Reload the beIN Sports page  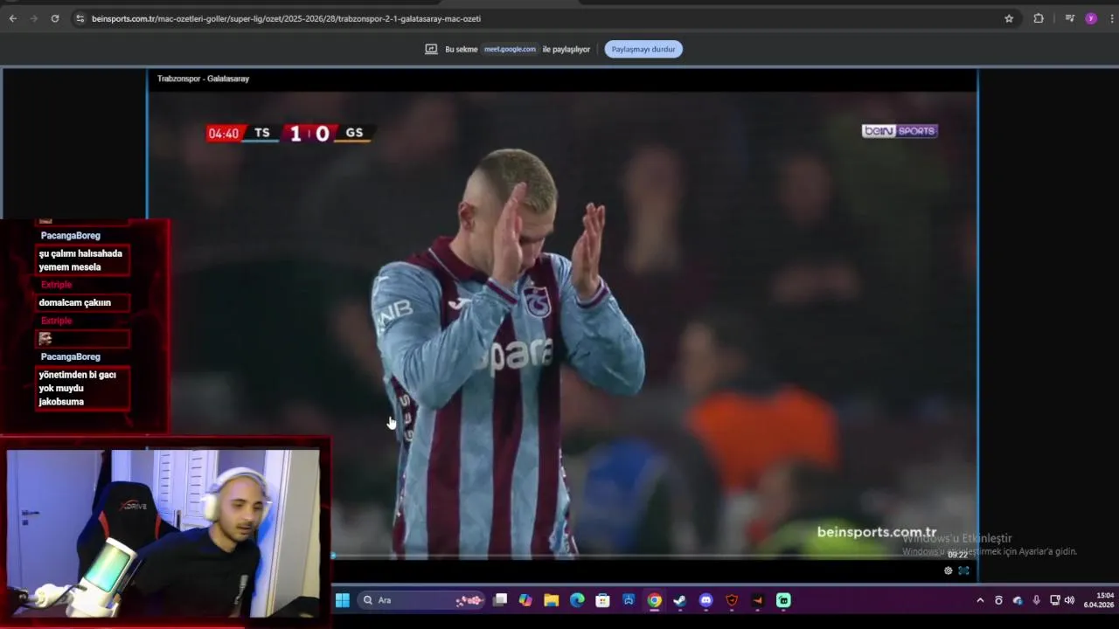[55, 18]
